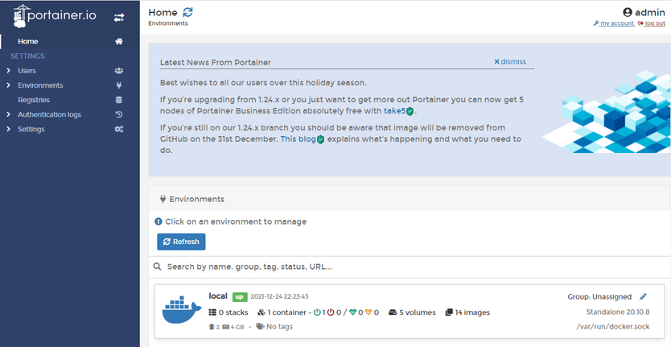The image size is (671, 347).
Task: Click the Portainer.io logo
Action: (x=55, y=16)
